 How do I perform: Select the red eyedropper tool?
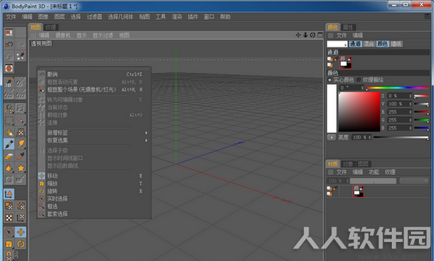(x=20, y=156)
